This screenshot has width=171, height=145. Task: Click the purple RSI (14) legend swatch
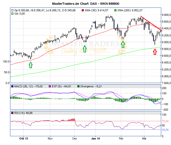[x=12, y=113]
